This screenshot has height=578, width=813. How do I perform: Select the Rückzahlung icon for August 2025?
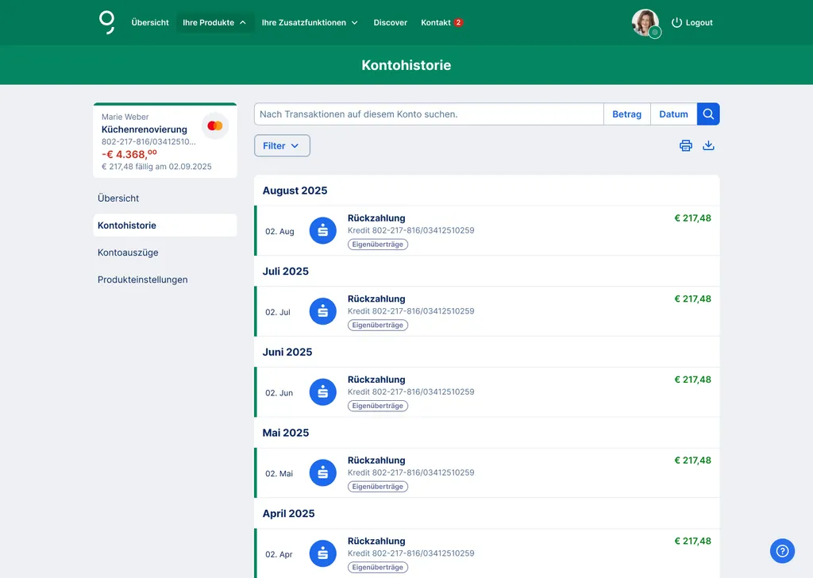[x=323, y=230]
